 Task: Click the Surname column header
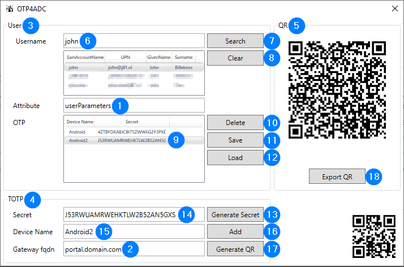pos(184,57)
